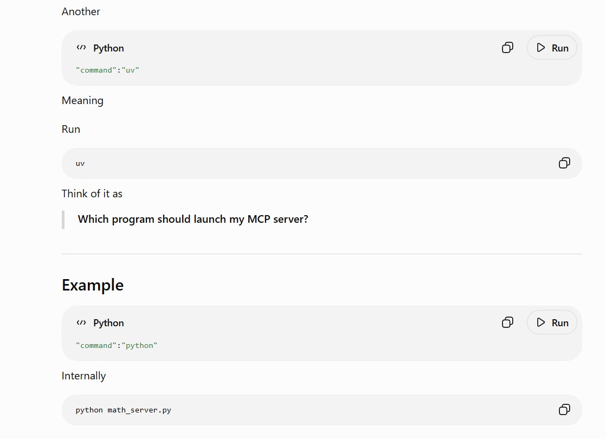Run the "command":"python" Example snippet
The image size is (606, 439).
click(552, 322)
